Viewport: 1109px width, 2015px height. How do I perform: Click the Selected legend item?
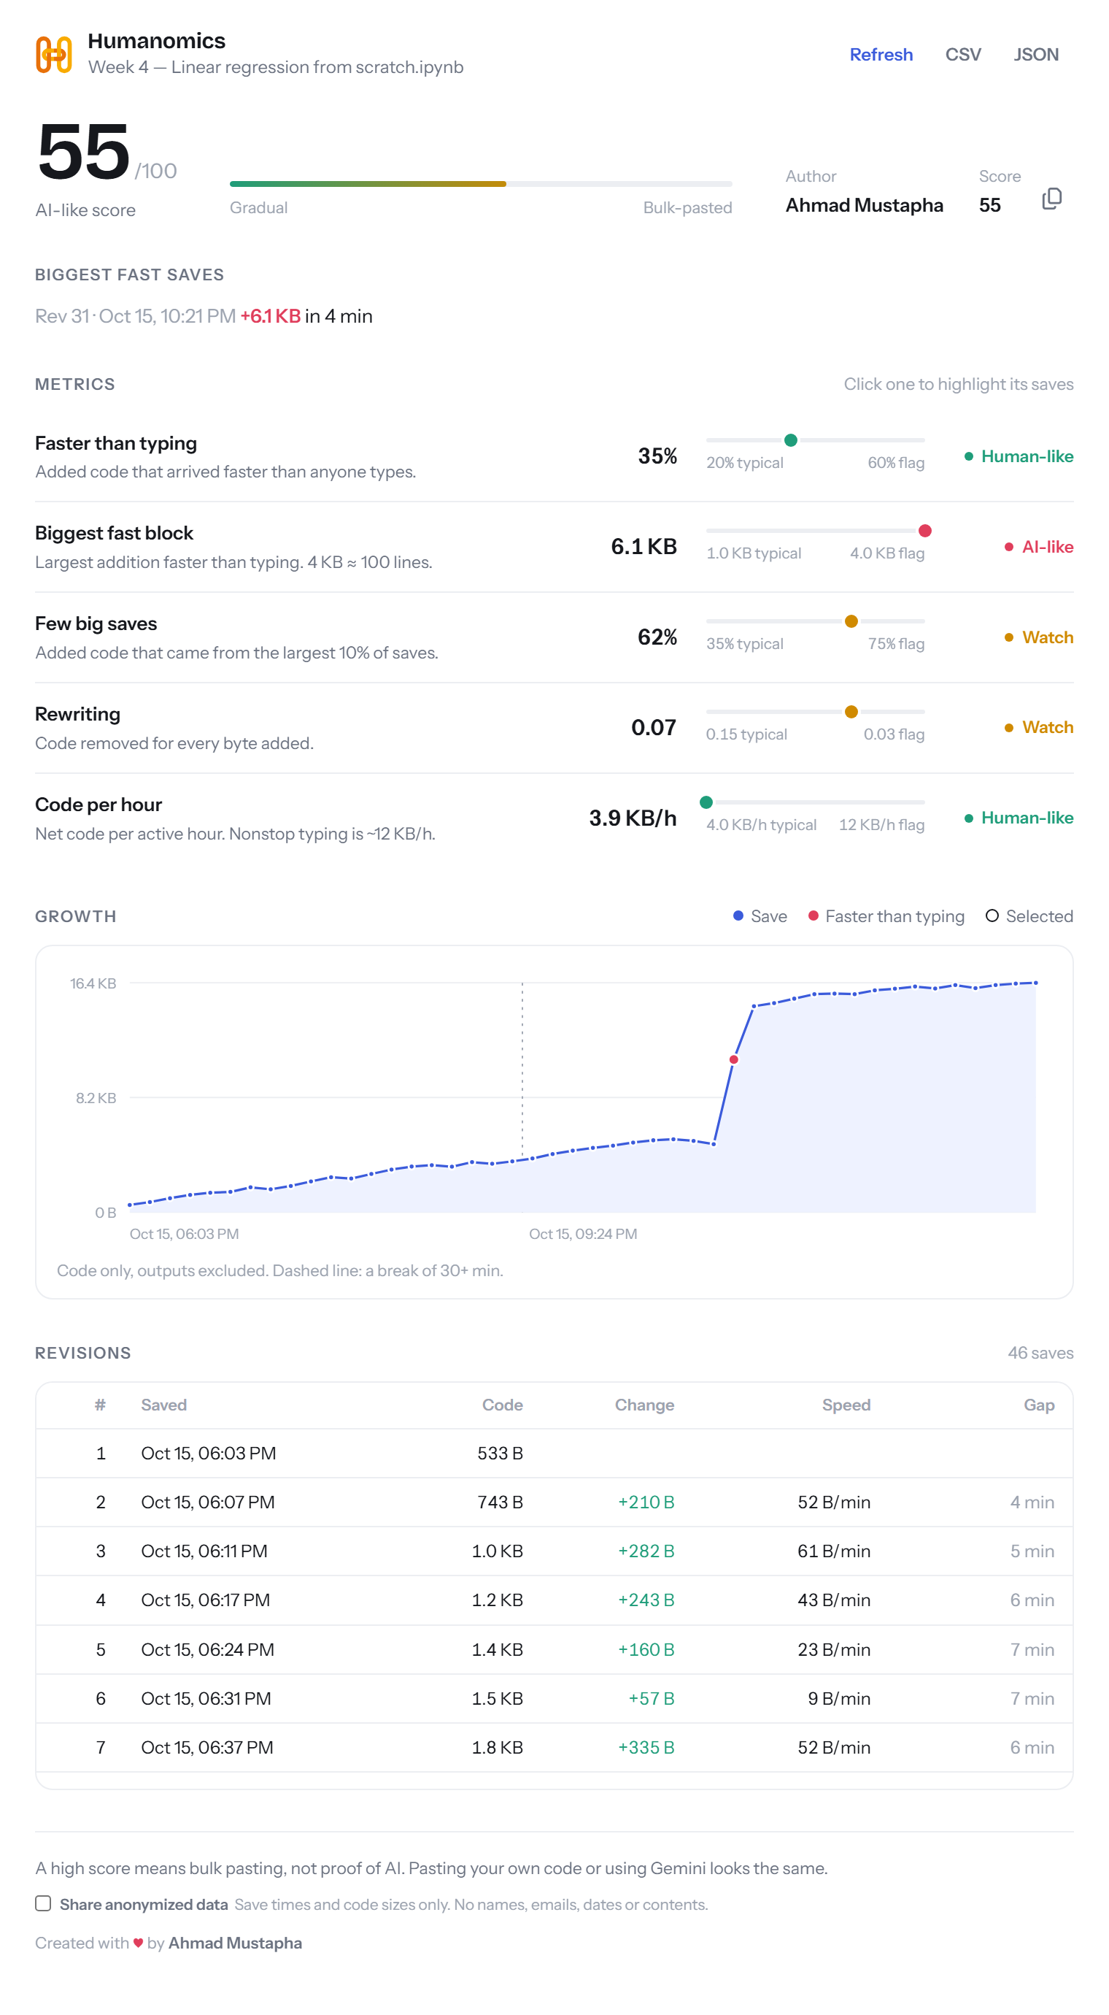pos(1029,916)
